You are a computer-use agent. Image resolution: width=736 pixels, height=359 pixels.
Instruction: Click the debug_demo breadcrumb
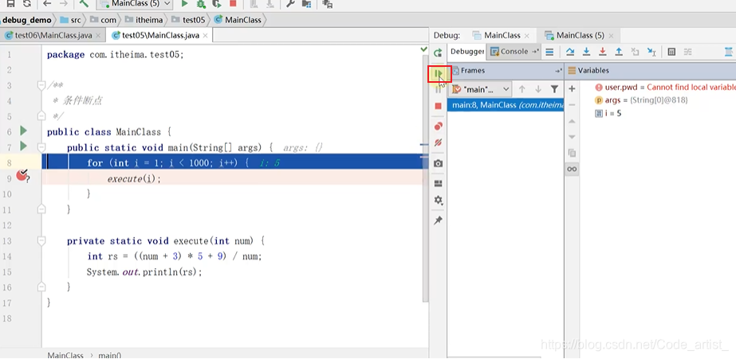(x=27, y=20)
